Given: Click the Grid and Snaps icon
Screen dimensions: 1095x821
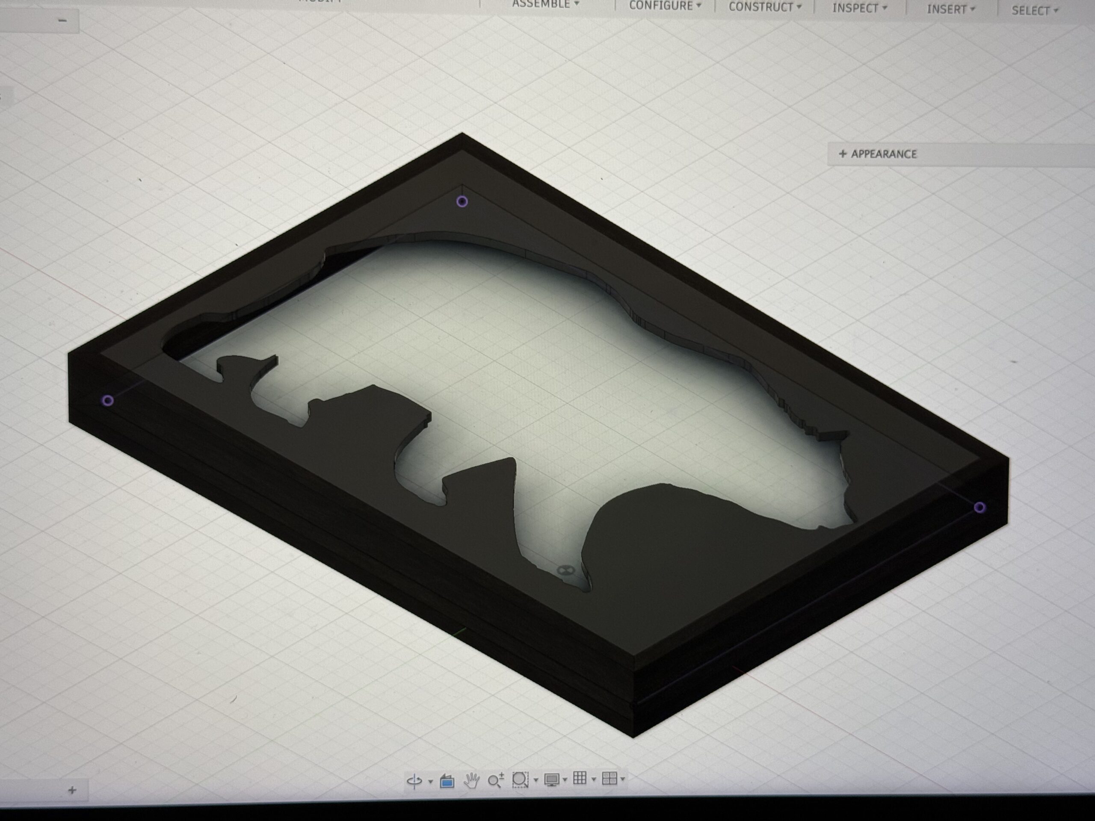Looking at the screenshot, I should coord(580,778).
